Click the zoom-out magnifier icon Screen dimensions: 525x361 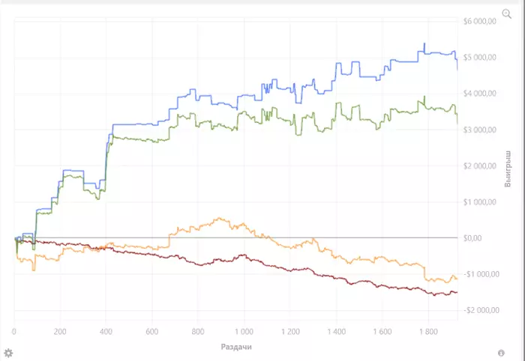506,14
